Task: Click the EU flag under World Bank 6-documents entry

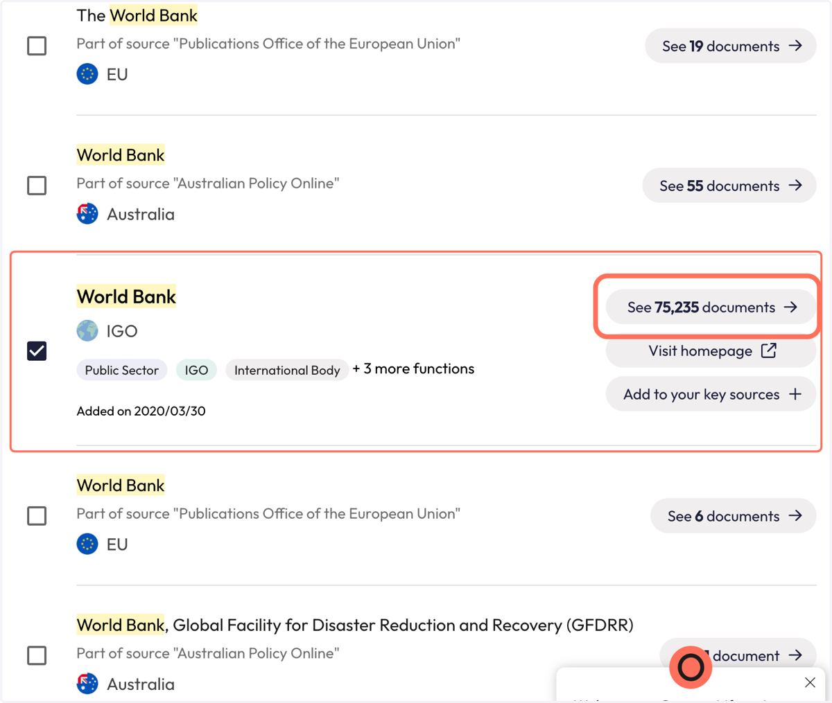Action: [x=87, y=544]
